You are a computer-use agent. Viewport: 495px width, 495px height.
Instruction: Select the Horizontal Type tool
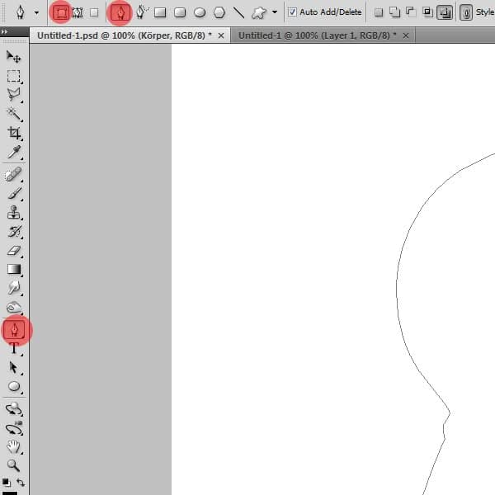coord(13,348)
